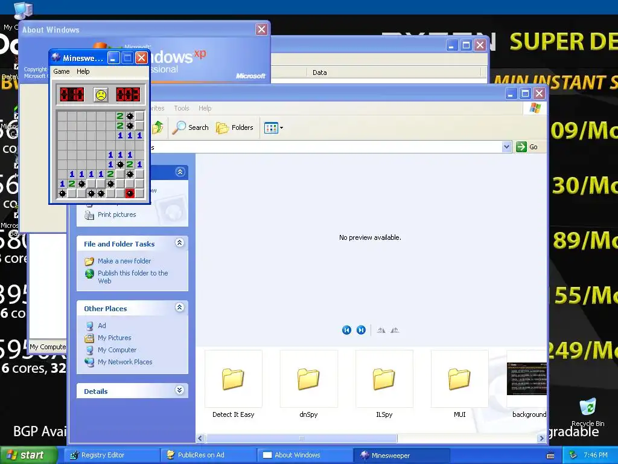Open the Recycle Bin desktop icon
The image size is (618, 464).
click(588, 412)
